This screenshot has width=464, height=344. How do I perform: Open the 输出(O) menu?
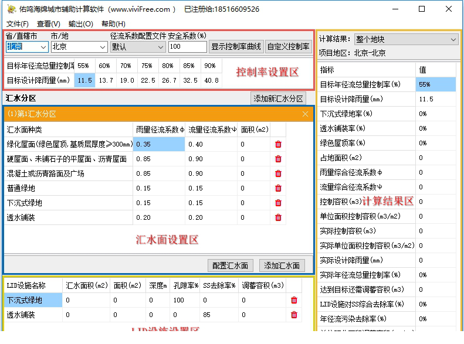point(80,24)
